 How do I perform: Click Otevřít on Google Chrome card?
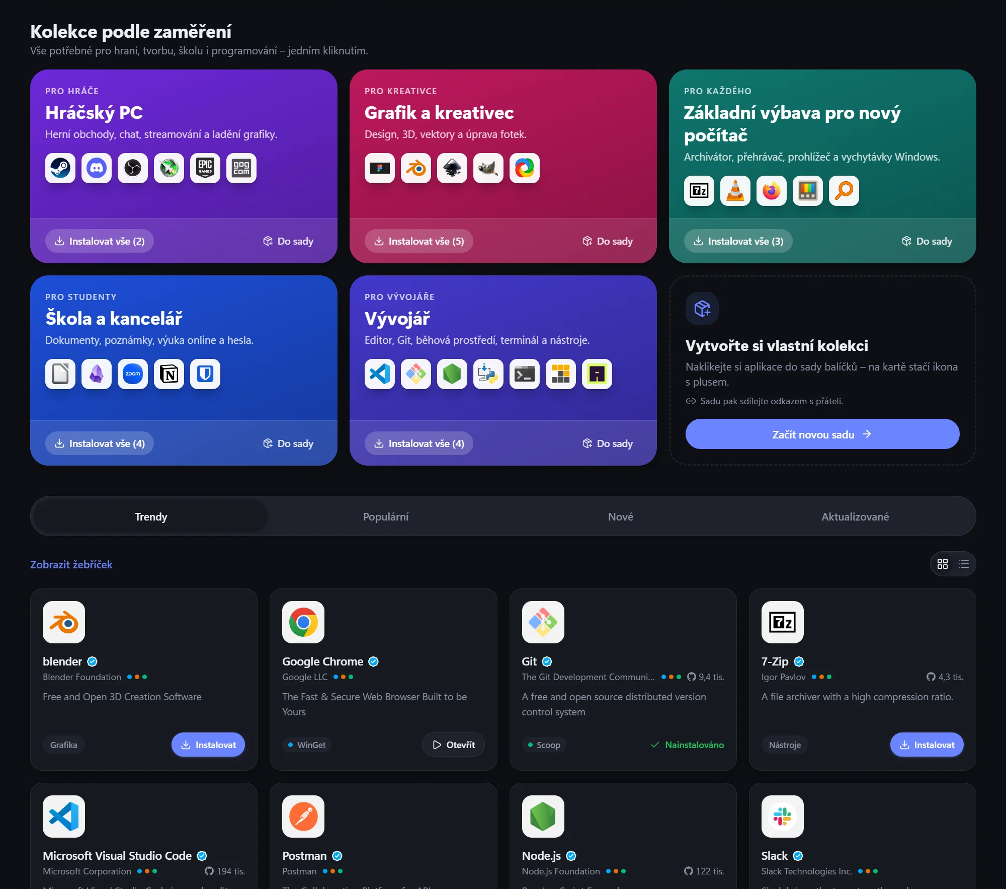point(454,745)
